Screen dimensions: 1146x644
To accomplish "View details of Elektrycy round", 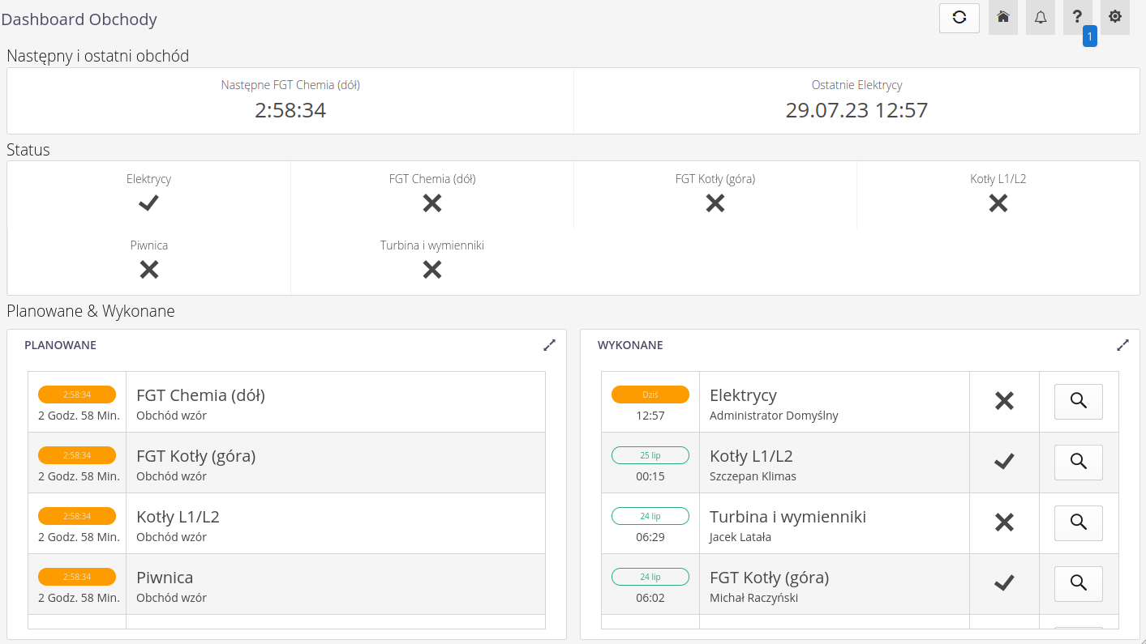I will pyautogui.click(x=1078, y=401).
